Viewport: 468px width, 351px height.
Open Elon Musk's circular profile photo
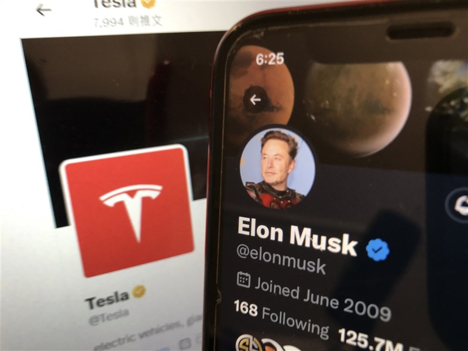(x=277, y=168)
